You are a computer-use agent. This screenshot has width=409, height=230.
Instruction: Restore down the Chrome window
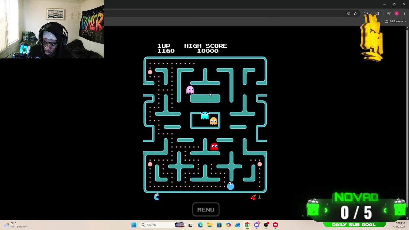point(394,4)
